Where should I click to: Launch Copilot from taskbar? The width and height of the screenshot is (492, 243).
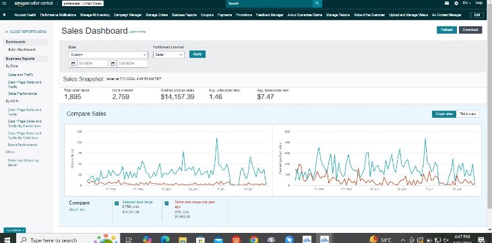coord(147,240)
